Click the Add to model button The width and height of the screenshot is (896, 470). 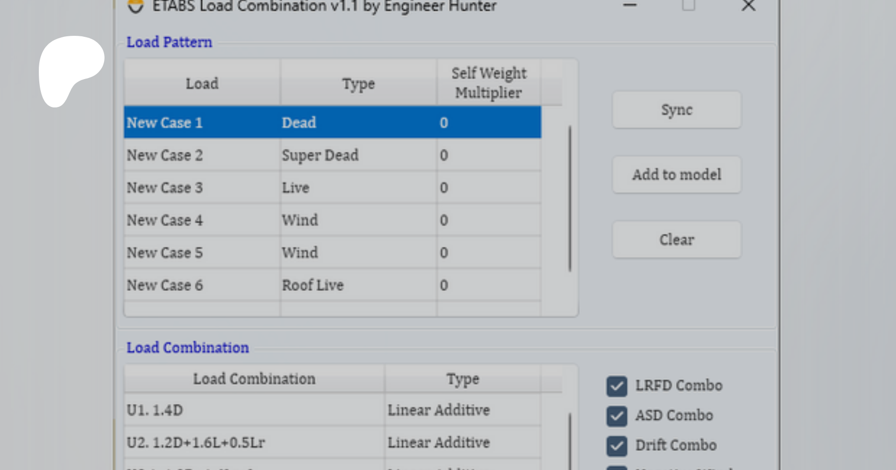click(x=676, y=175)
